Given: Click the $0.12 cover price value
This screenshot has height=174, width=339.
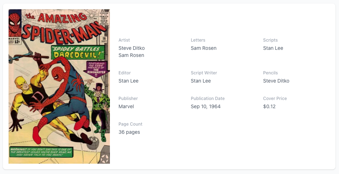Looking at the screenshot, I should tap(269, 106).
